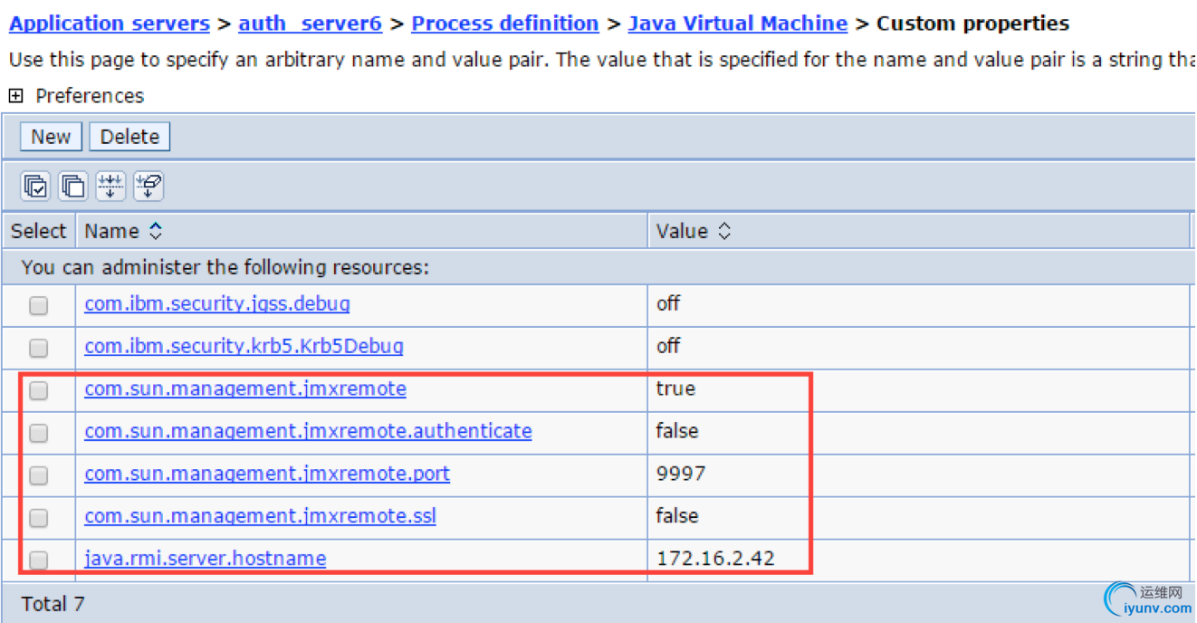Screen dimensions: 1197x623
Task: Clear the filter value icon
Action: 148,187
